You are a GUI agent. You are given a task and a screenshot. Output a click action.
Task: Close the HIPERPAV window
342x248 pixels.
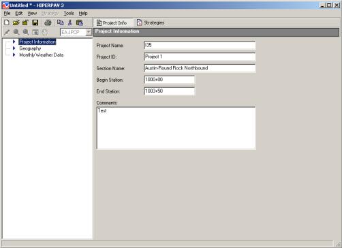pos(337,5)
